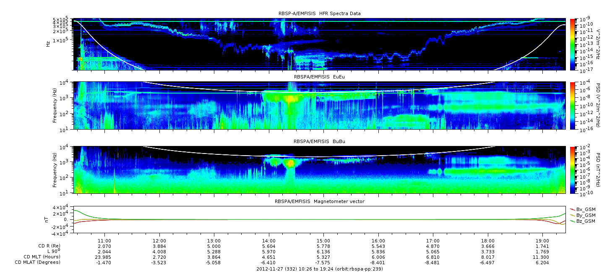Click the BuBu PSD color bar
The image size is (607, 276).
point(573,169)
